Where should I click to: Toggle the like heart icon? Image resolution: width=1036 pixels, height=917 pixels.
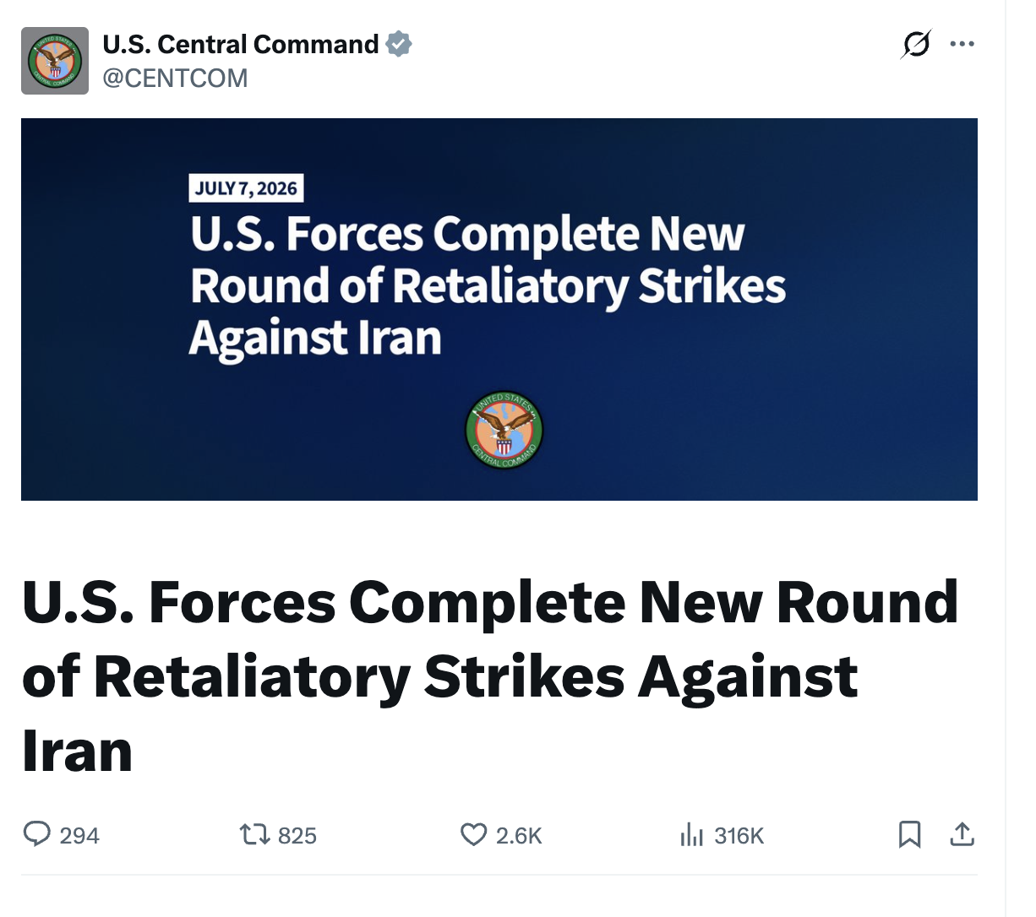[x=473, y=835]
